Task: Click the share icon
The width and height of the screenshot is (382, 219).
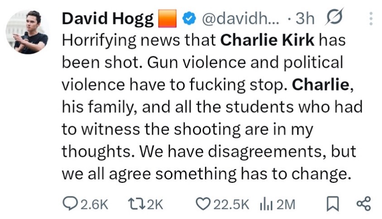Action: pos(364,204)
